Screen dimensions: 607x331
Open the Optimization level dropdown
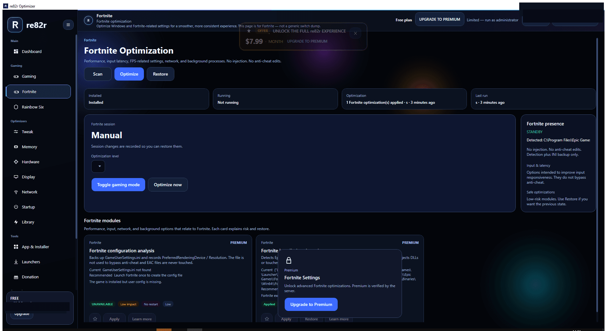98,166
